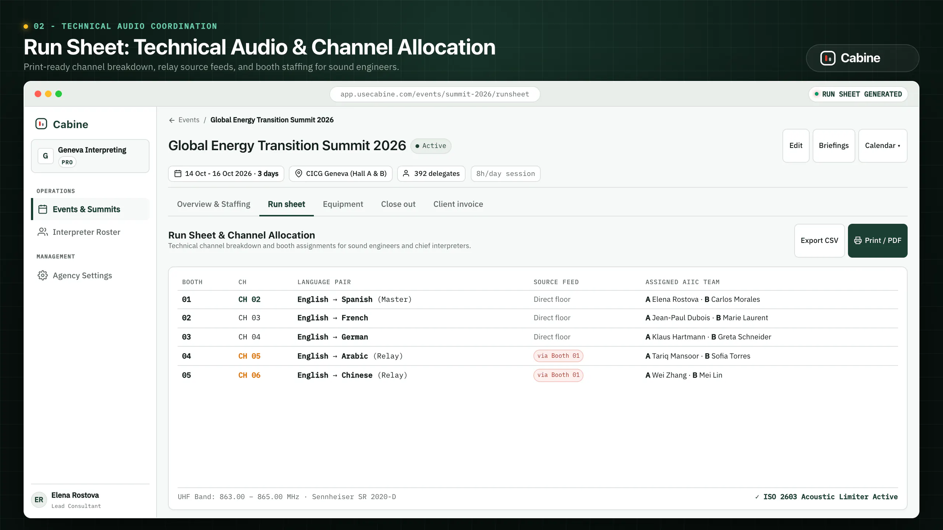Click the Active status badge

[x=431, y=146]
